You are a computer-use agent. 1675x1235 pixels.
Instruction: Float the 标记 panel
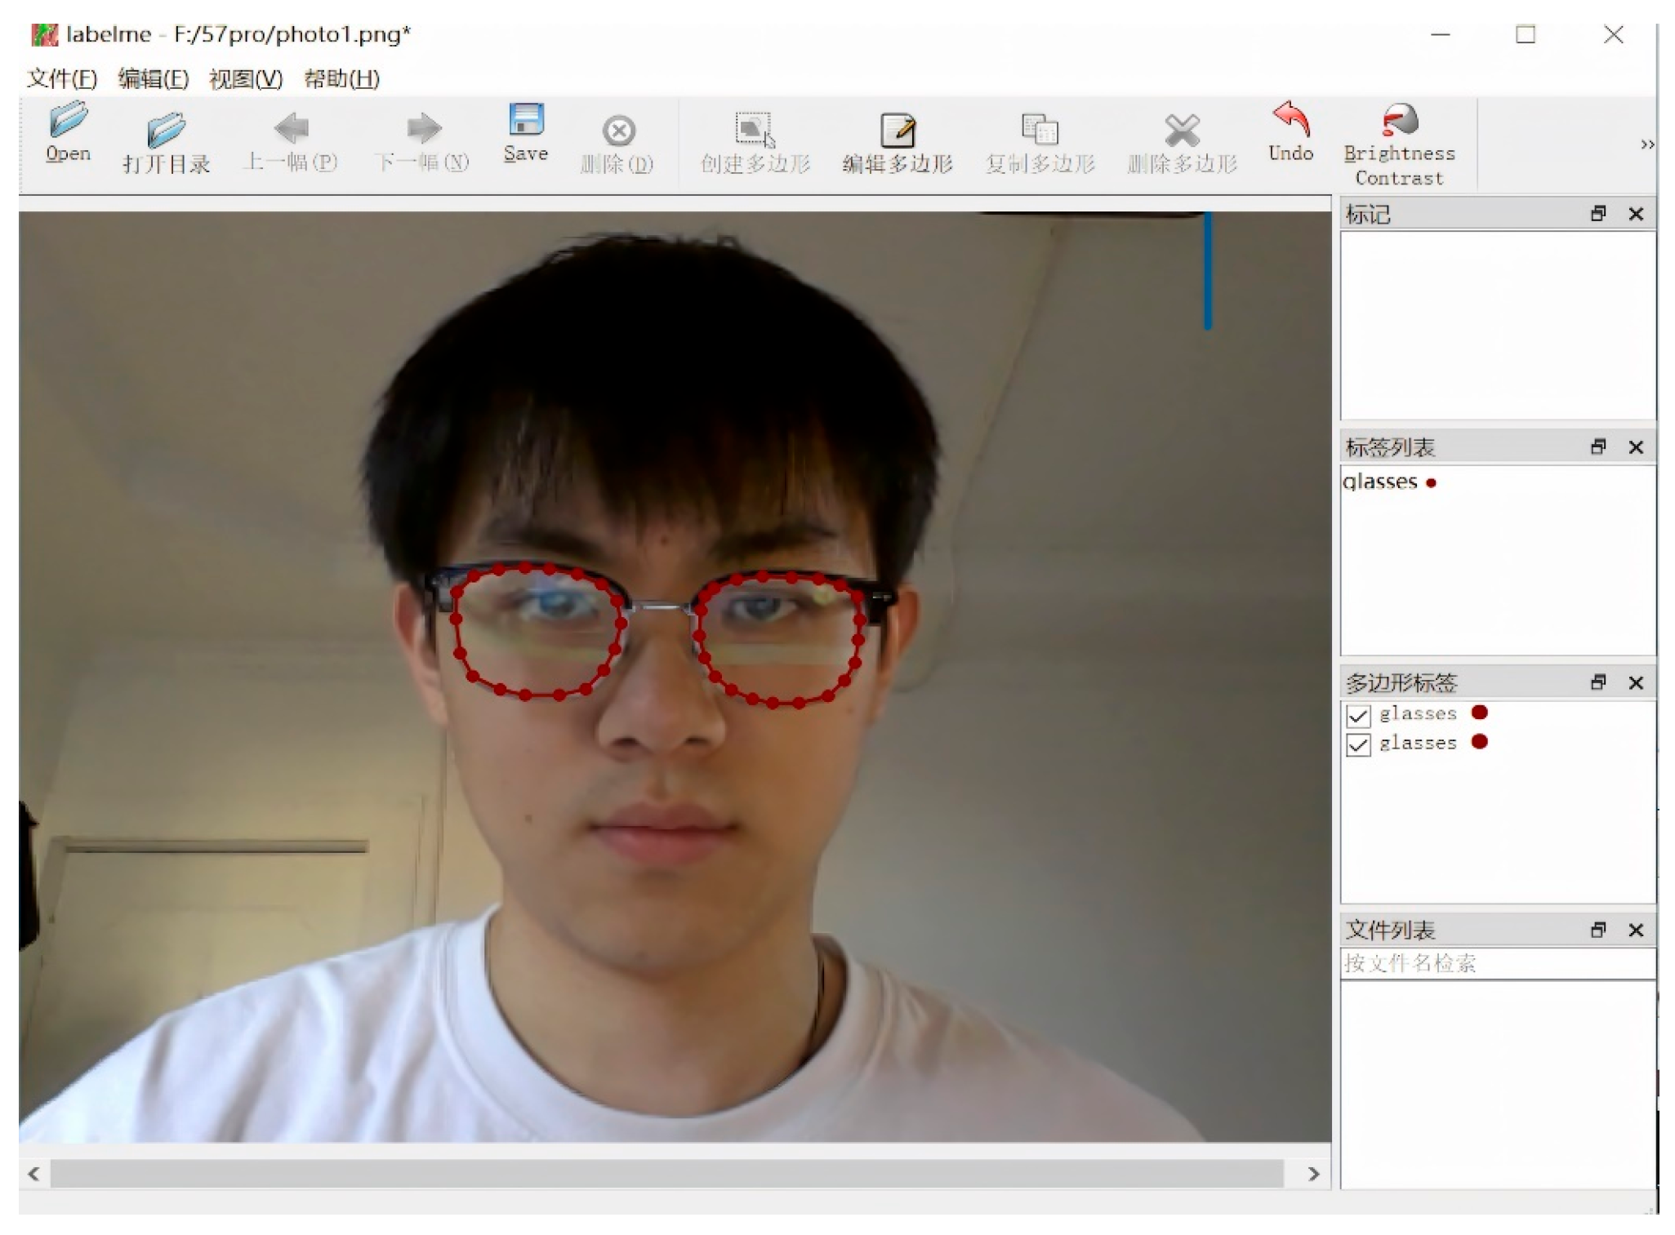1598,214
